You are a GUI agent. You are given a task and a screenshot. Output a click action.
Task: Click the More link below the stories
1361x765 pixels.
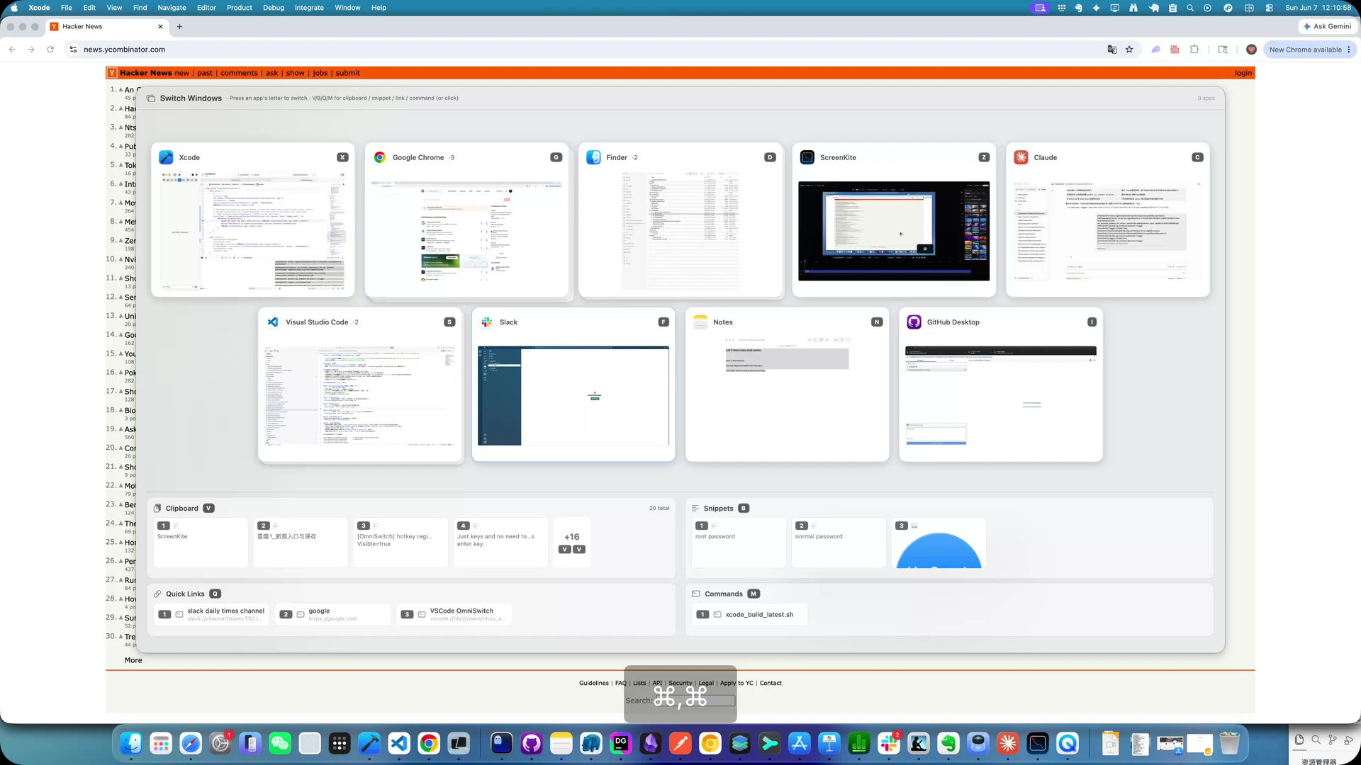pyautogui.click(x=133, y=660)
